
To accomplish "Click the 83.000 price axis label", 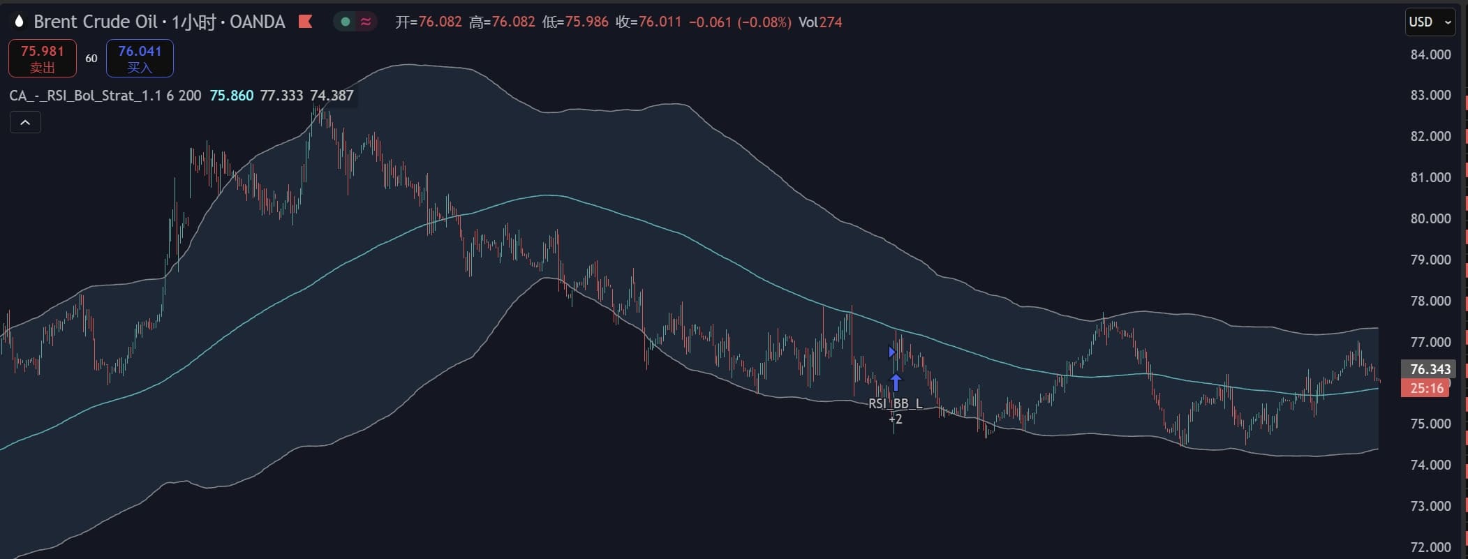I will pyautogui.click(x=1430, y=96).
